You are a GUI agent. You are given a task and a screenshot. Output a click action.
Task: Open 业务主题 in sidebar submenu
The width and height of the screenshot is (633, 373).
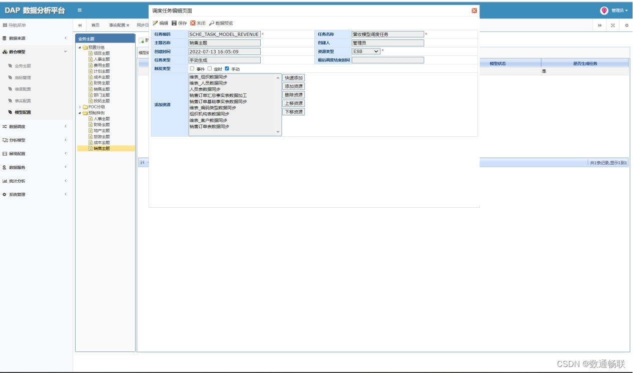[x=23, y=65]
